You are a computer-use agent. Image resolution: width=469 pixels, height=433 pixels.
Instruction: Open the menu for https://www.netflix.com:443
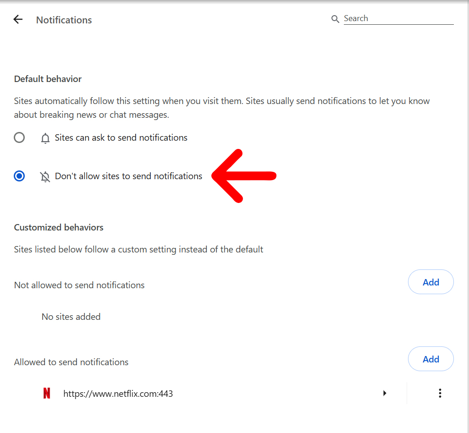pyautogui.click(x=440, y=393)
